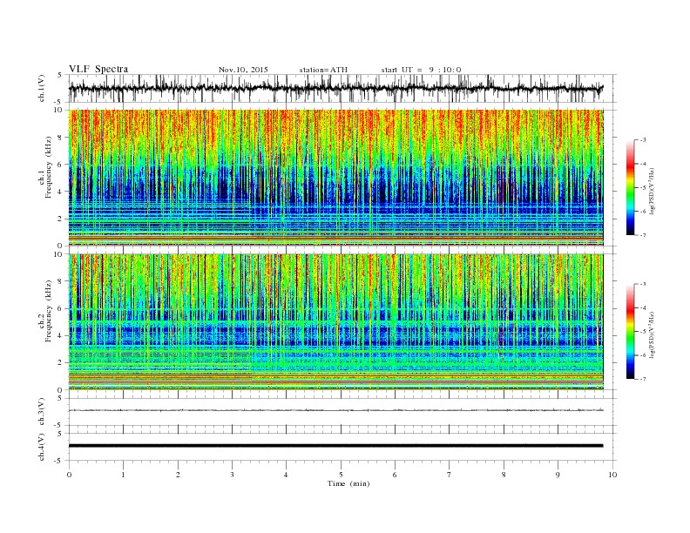
Task: Click the "2" kHz tick of ch.1 spectrogram
Action: click(61, 219)
